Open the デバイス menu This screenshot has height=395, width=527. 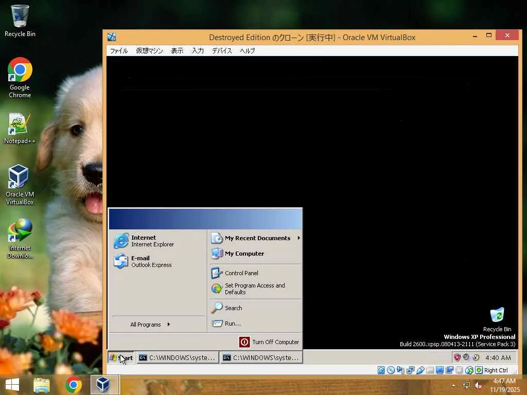click(222, 51)
